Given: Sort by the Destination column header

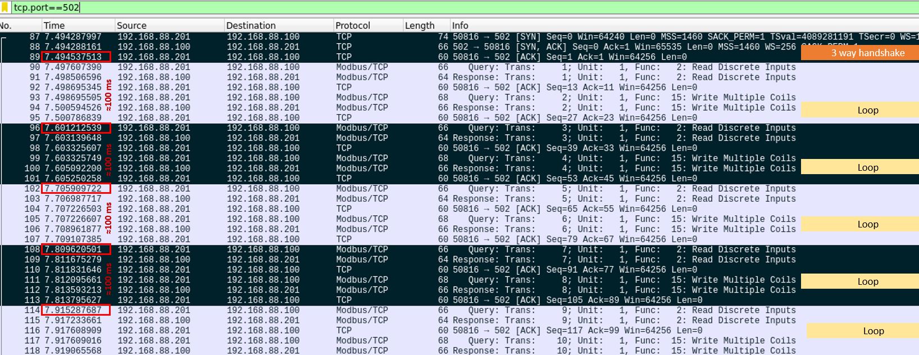Looking at the screenshot, I should click(x=279, y=25).
